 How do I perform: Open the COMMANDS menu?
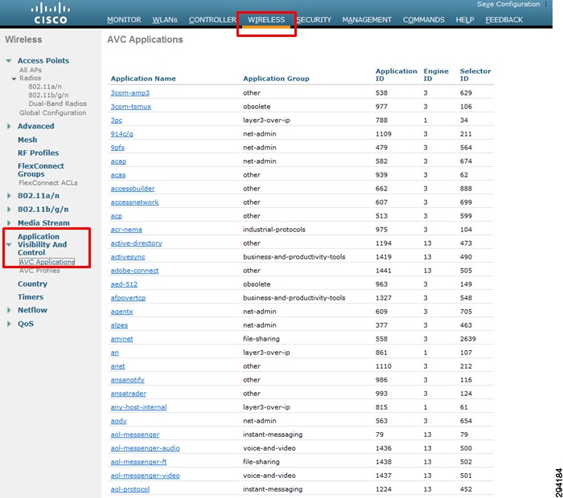(423, 20)
